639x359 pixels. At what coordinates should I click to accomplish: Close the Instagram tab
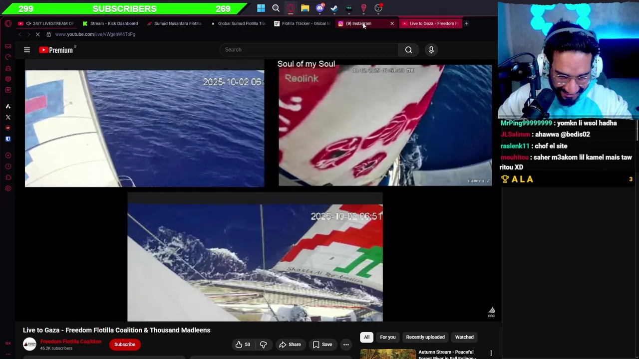tap(392, 23)
